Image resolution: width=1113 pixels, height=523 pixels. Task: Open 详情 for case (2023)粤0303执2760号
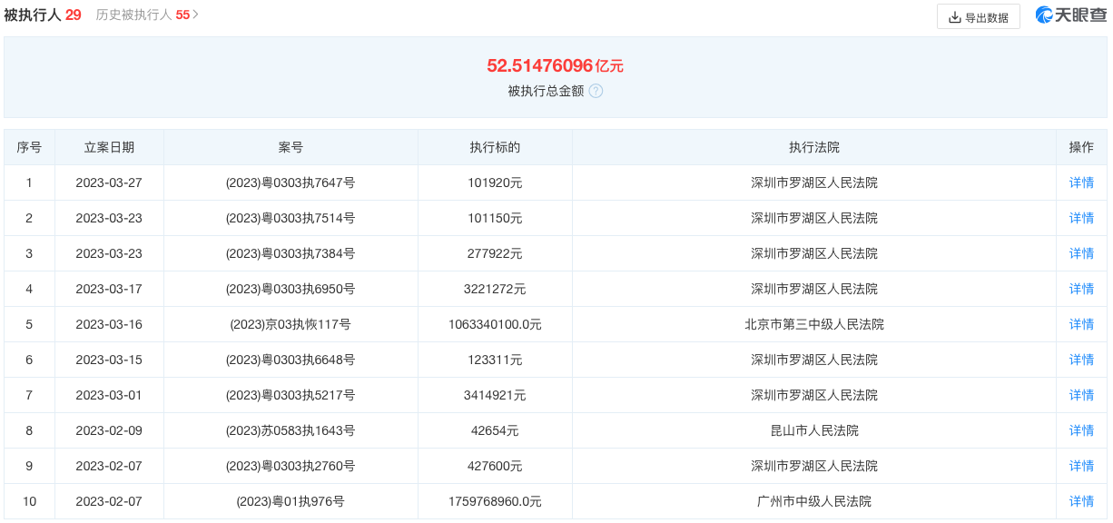click(1081, 466)
